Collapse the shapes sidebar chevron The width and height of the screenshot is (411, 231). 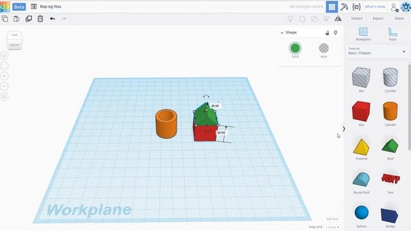coord(344,129)
